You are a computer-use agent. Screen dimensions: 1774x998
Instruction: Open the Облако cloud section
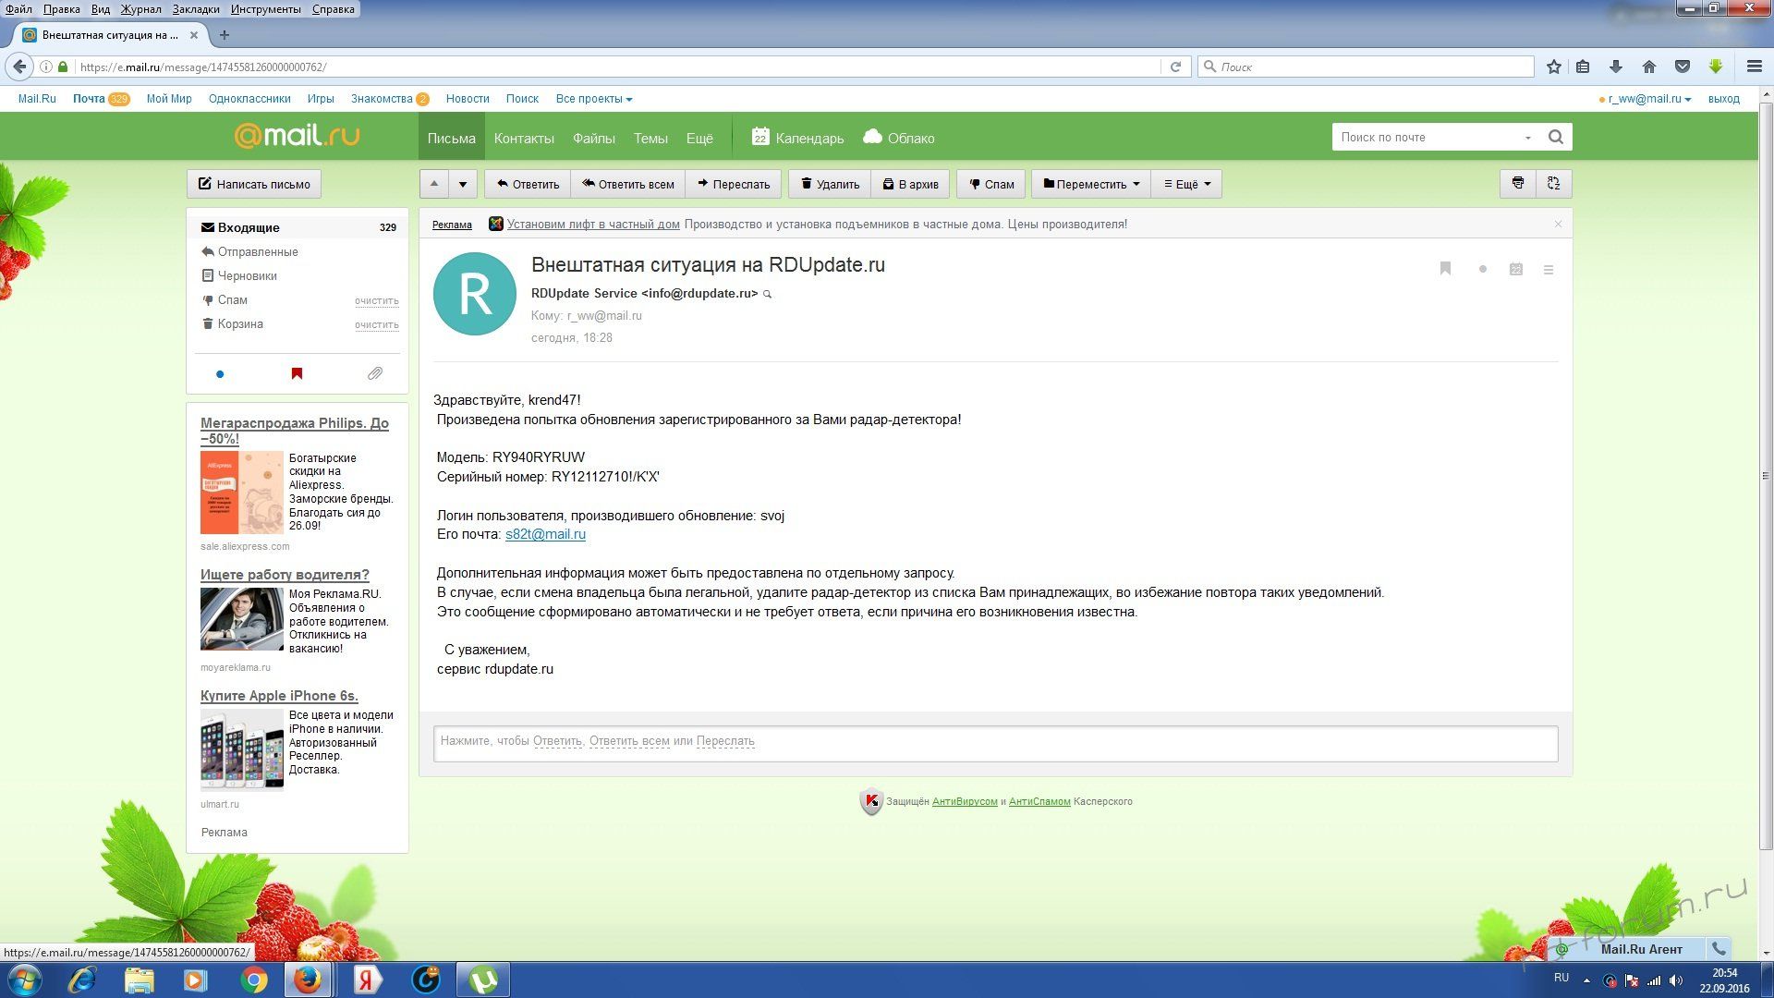[x=899, y=138]
